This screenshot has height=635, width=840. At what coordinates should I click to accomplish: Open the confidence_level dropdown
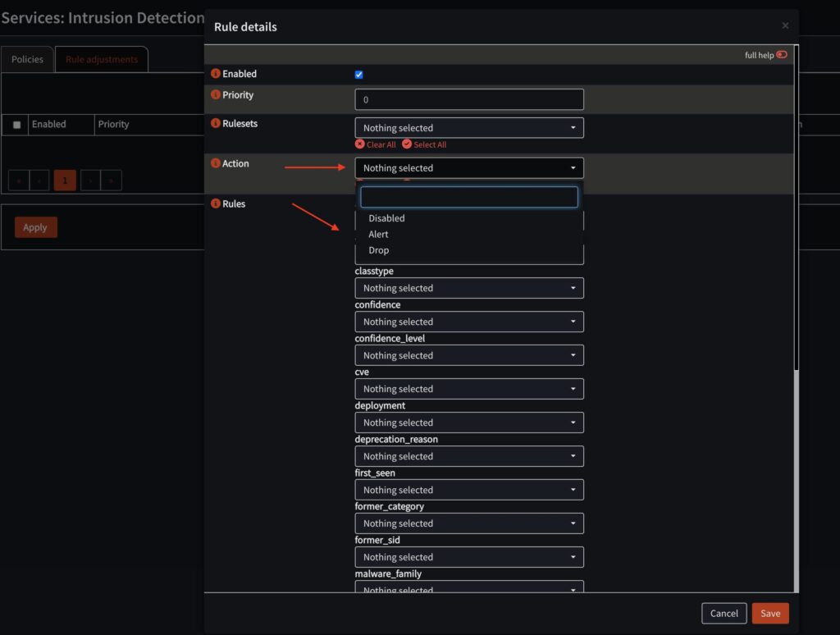coord(468,355)
